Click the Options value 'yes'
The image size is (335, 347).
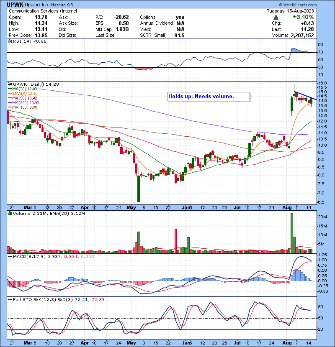tap(180, 17)
